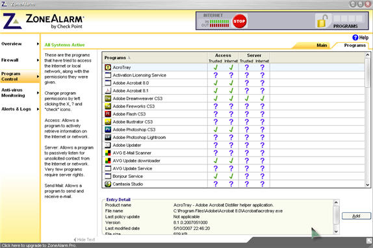
Task: Select the AVG Update downloader icon
Action: (108, 161)
